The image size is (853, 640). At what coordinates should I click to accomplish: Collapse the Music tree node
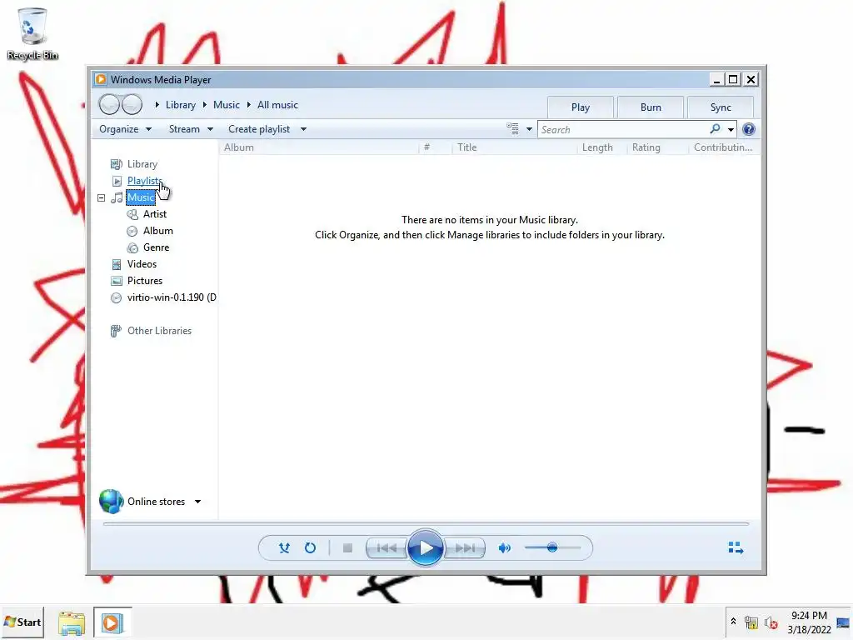click(101, 198)
